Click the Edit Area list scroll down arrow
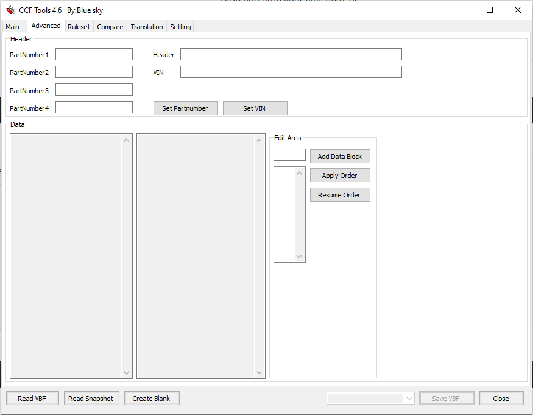The height and width of the screenshot is (415, 533). 299,257
